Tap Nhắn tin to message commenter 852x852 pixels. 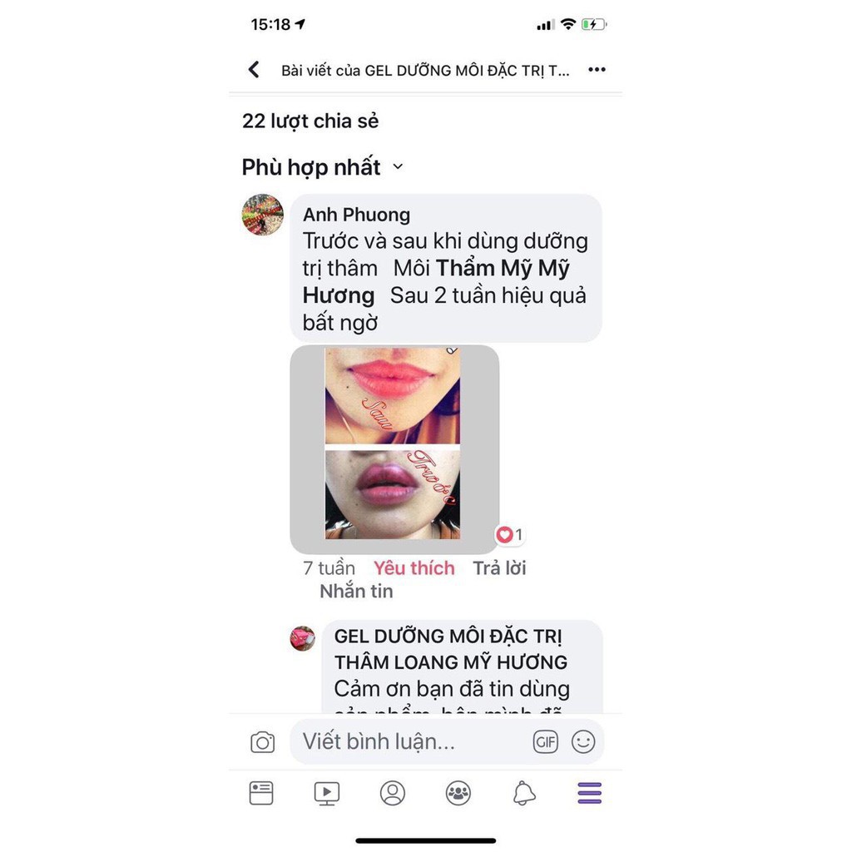356,592
